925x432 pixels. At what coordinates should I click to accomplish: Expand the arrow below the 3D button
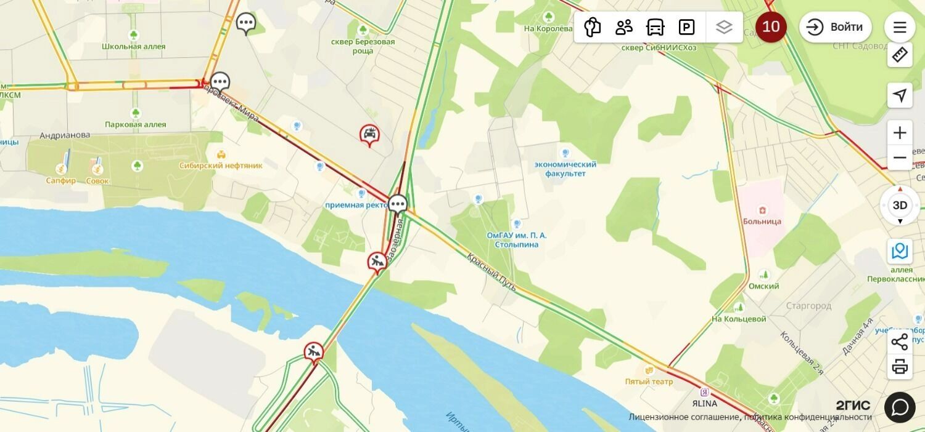[x=900, y=222]
